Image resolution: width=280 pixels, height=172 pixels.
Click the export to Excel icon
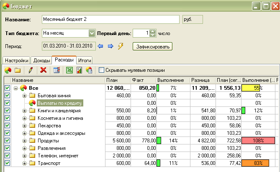[x=69, y=70]
